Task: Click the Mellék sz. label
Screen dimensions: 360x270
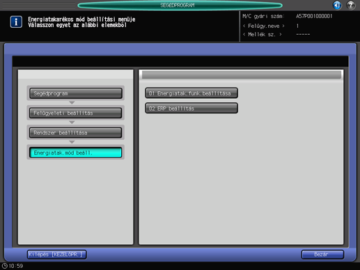Action: [x=262, y=35]
